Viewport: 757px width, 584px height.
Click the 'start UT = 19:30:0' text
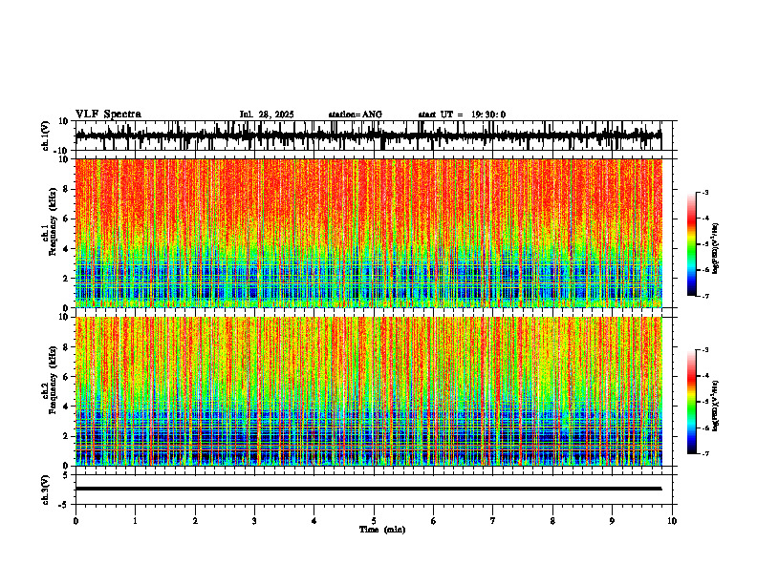[x=462, y=115]
